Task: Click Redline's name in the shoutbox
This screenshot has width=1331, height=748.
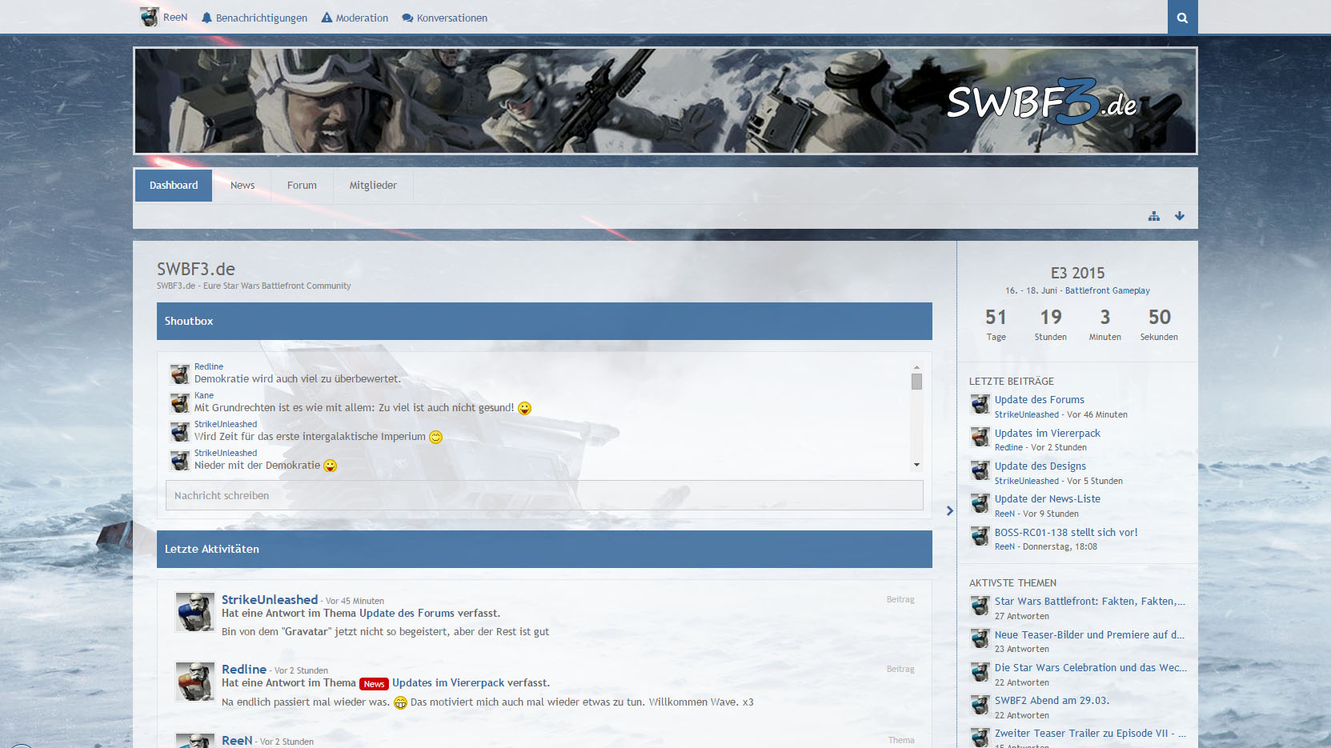Action: point(209,366)
